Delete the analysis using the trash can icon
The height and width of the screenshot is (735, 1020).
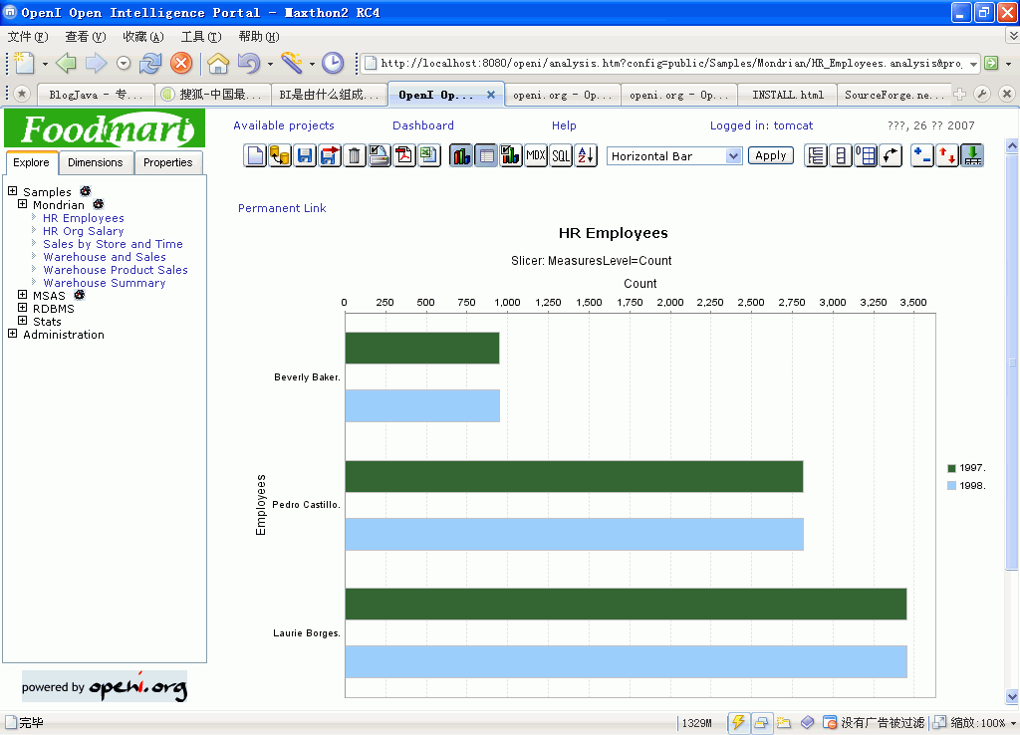pyautogui.click(x=355, y=156)
